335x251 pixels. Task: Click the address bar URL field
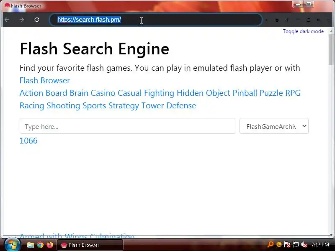coord(155,20)
